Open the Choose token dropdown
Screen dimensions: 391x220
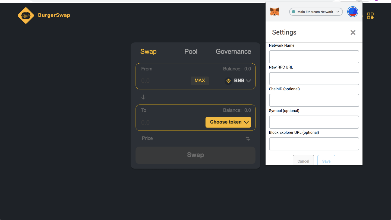tap(228, 122)
